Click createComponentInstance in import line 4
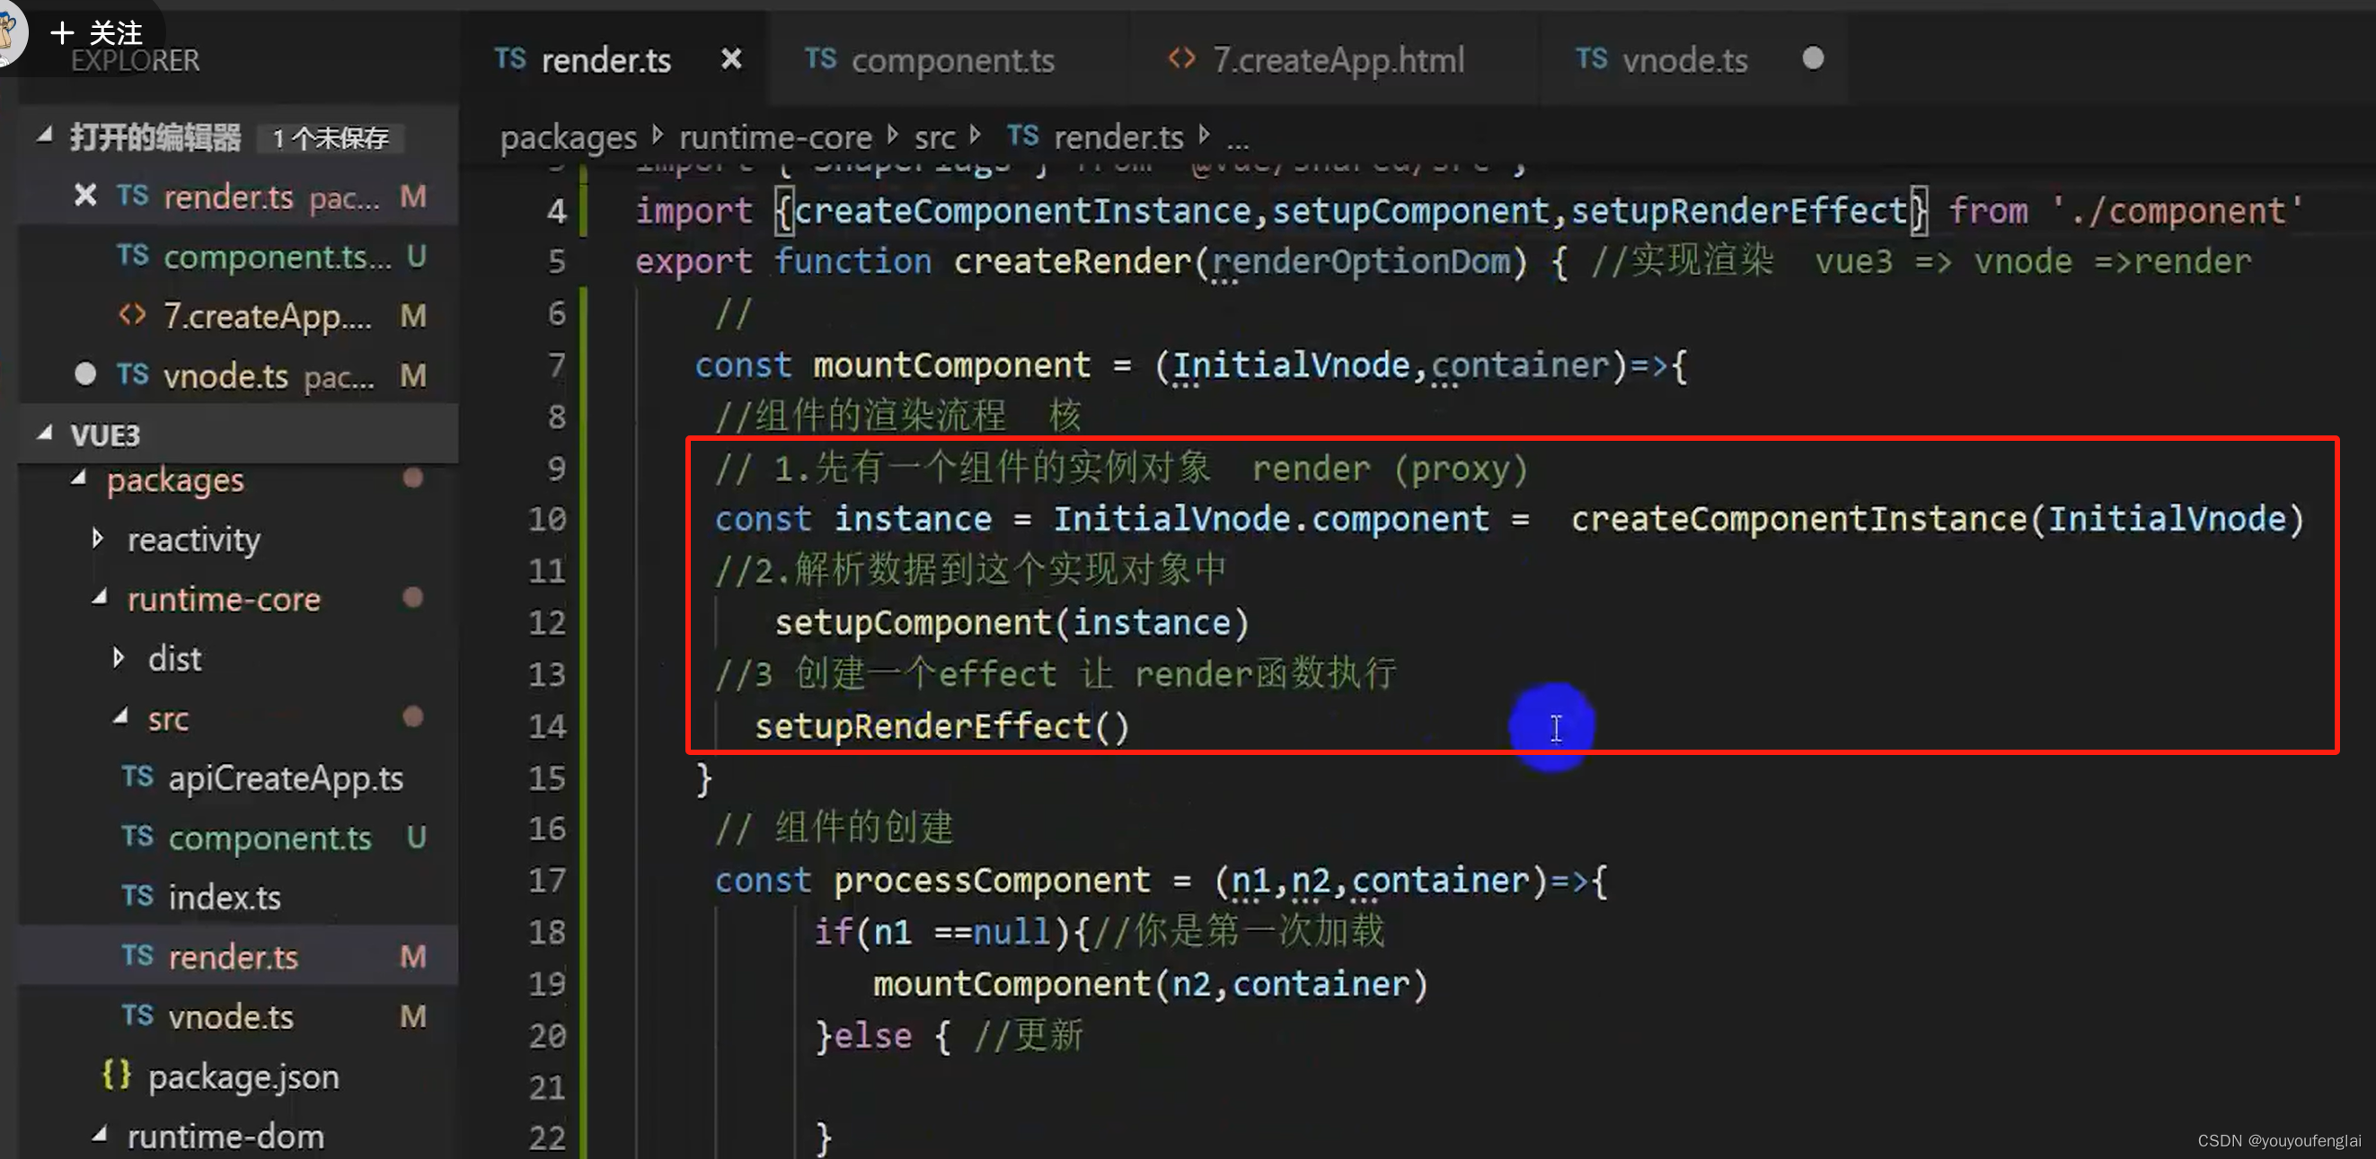 [x=1022, y=210]
